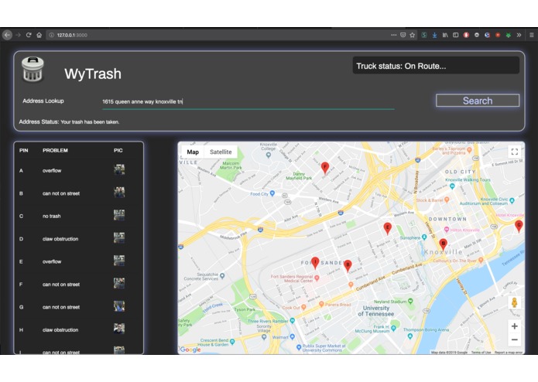The width and height of the screenshot is (538, 382).
Task: Click the PROBLEM column header
Action: point(55,150)
